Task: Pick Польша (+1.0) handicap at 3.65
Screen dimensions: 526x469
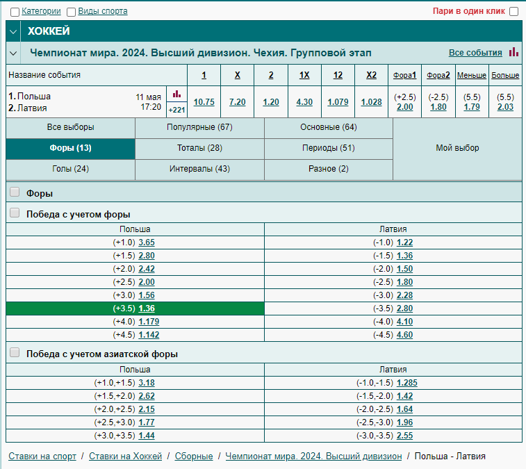Action: [147, 242]
